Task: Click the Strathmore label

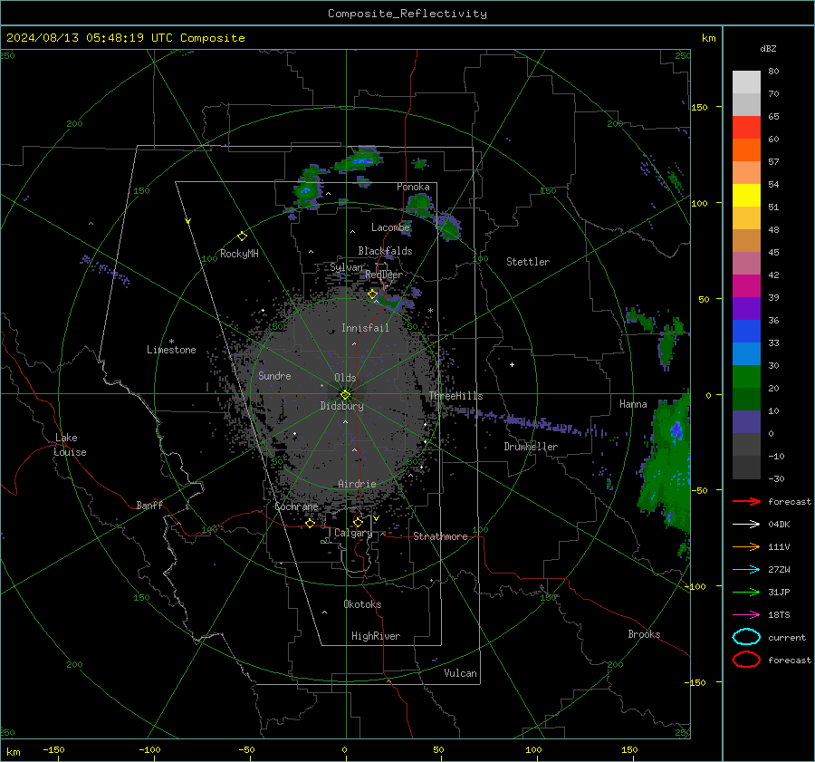Action: click(440, 536)
